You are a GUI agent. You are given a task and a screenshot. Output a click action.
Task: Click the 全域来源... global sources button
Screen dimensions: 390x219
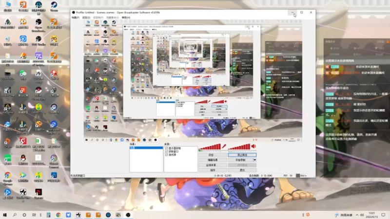coord(213,165)
